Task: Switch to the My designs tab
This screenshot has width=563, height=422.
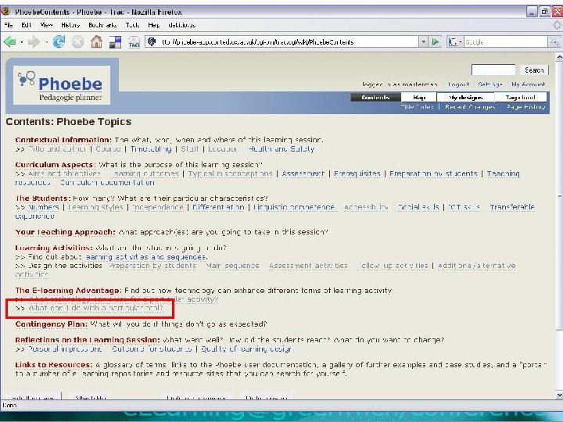Action: (465, 97)
